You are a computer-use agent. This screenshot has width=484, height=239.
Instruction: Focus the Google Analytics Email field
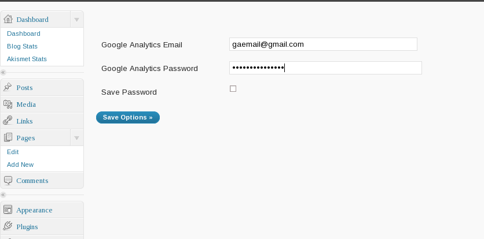pyautogui.click(x=323, y=44)
